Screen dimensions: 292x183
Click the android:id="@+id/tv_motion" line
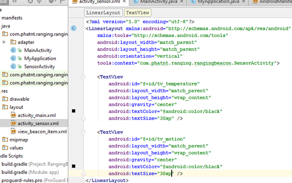click(x=147, y=139)
